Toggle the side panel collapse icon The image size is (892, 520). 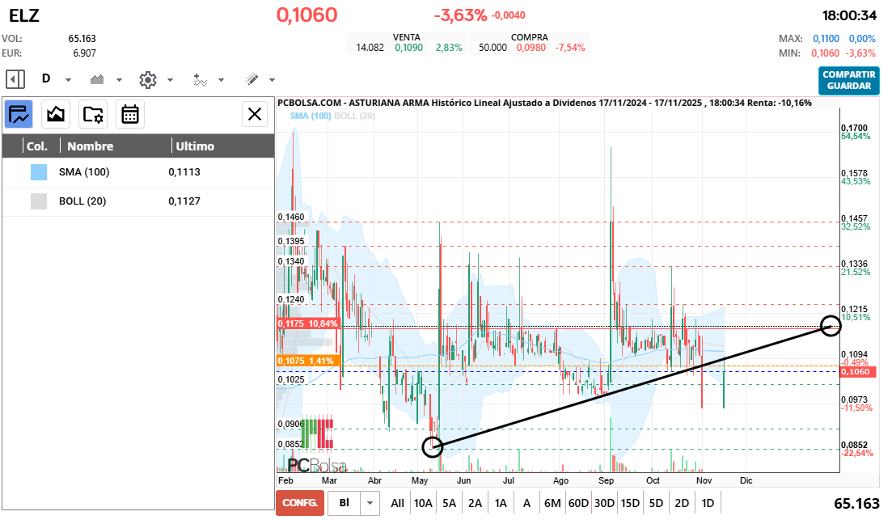coord(15,79)
